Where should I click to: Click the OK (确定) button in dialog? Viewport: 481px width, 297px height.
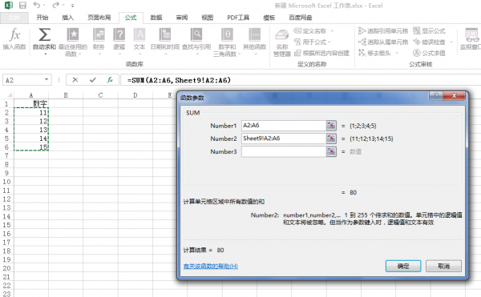pyautogui.click(x=403, y=266)
